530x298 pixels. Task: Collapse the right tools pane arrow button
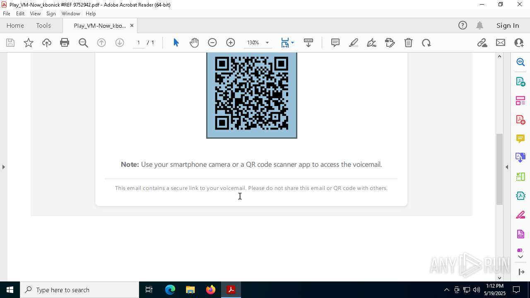[521, 272]
